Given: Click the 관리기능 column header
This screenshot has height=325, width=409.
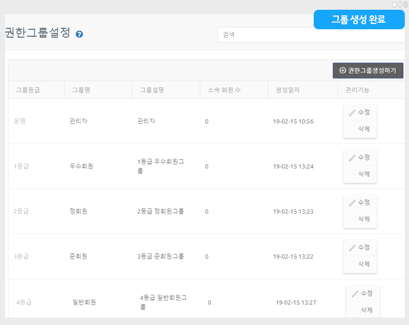Looking at the screenshot, I should click(357, 90).
